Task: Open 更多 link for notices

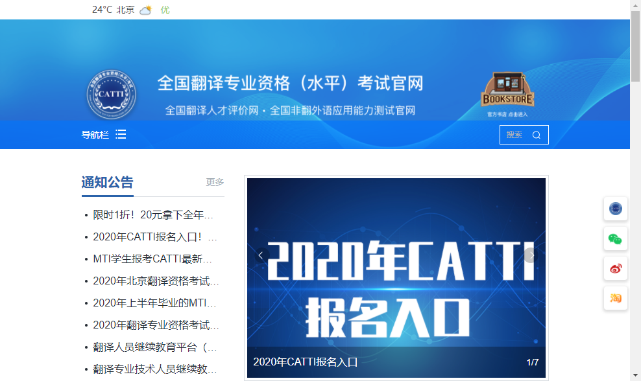Action: point(215,182)
